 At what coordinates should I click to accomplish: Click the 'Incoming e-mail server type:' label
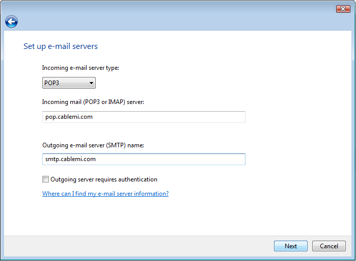pyautogui.click(x=80, y=68)
